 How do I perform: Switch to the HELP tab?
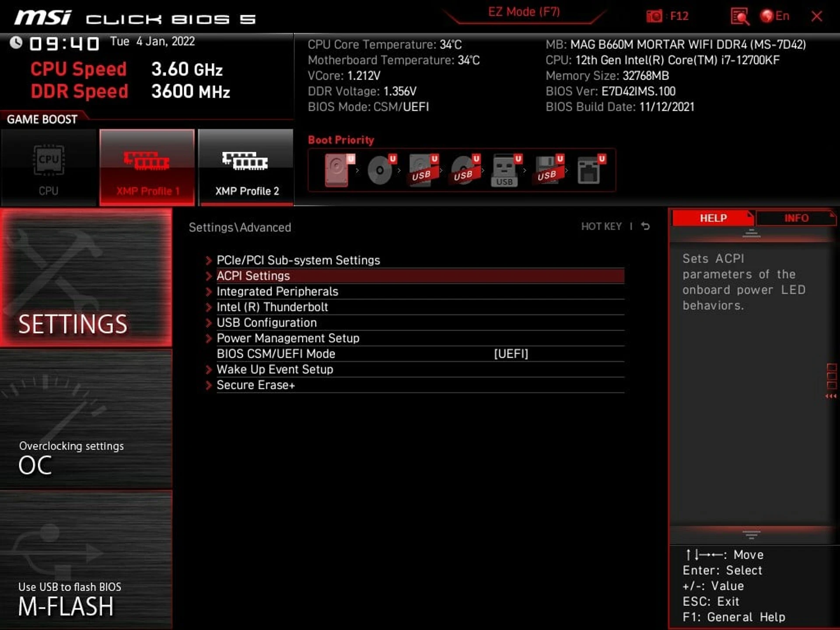click(713, 218)
